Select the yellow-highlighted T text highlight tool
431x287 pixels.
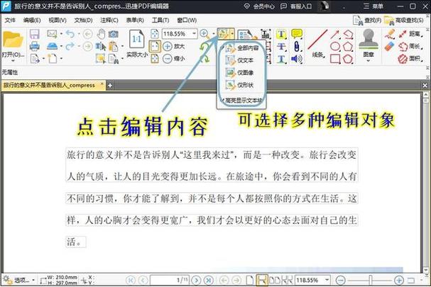pyautogui.click(x=281, y=34)
